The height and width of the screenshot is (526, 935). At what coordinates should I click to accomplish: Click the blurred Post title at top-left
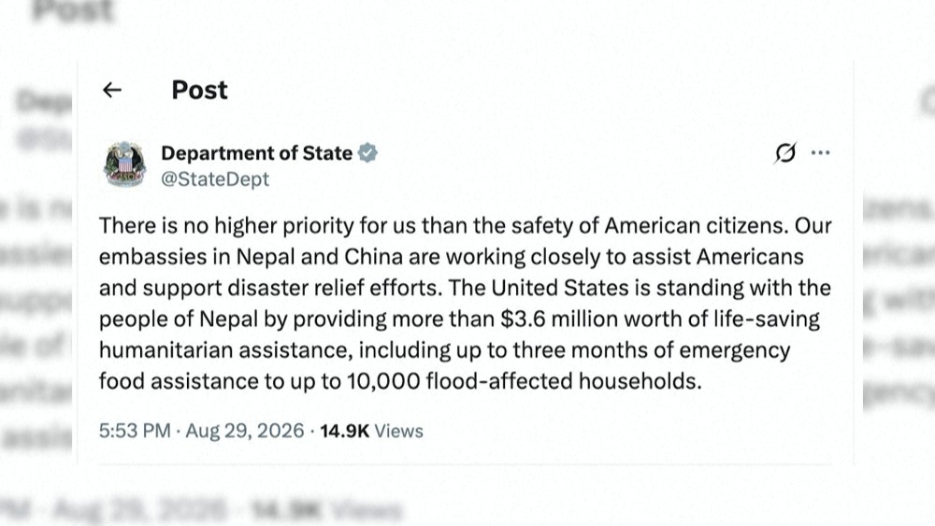coord(73,10)
